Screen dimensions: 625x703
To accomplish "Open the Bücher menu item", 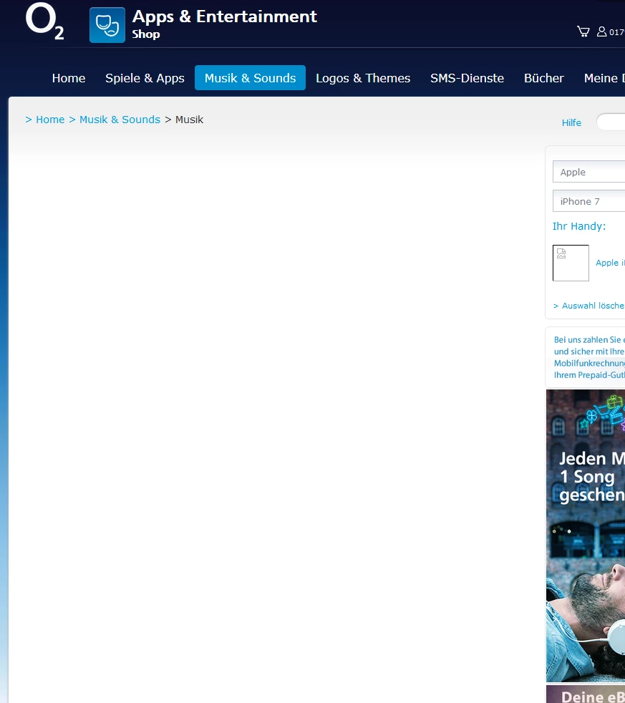I will point(544,78).
